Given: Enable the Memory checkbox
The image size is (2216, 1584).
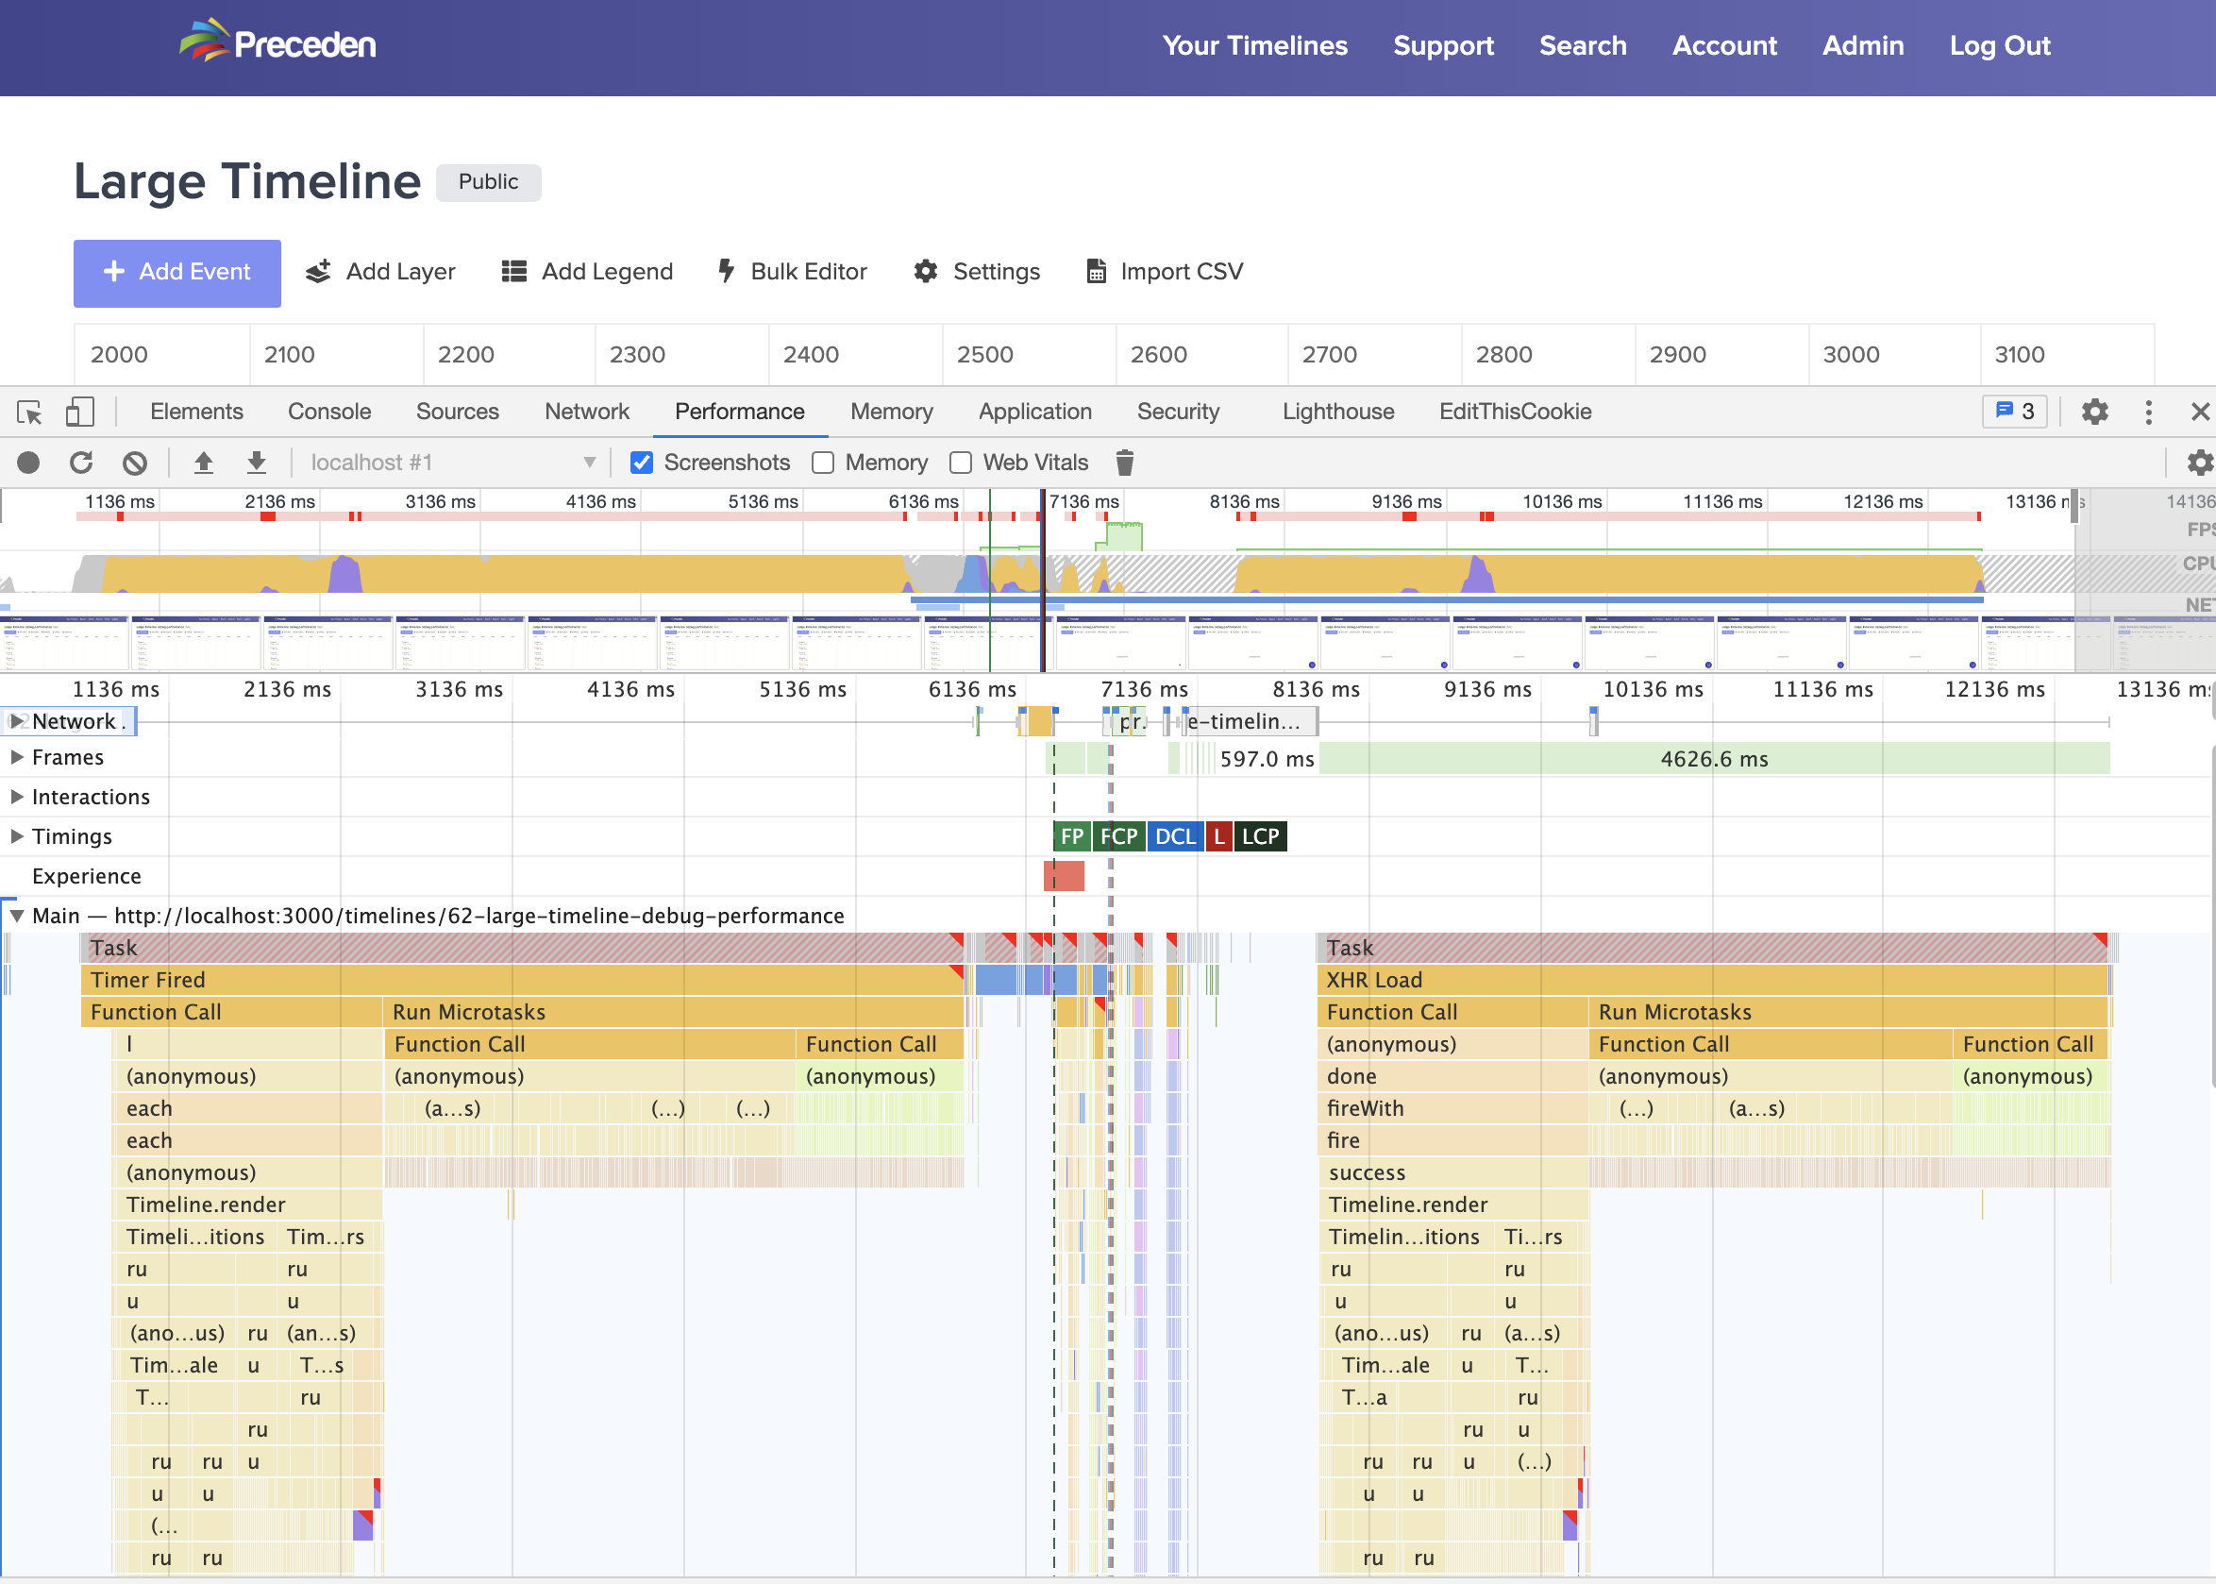Looking at the screenshot, I should pyautogui.click(x=823, y=463).
